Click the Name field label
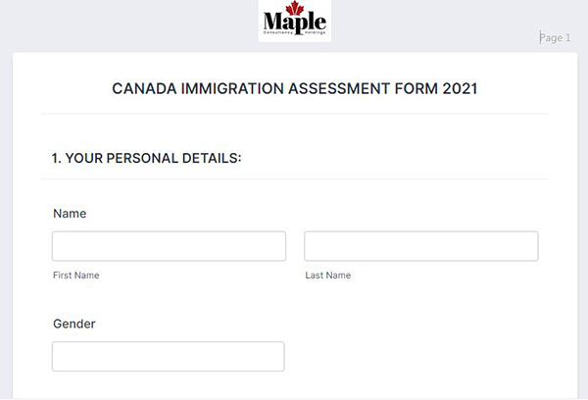This screenshot has height=400, width=588. pos(70,213)
